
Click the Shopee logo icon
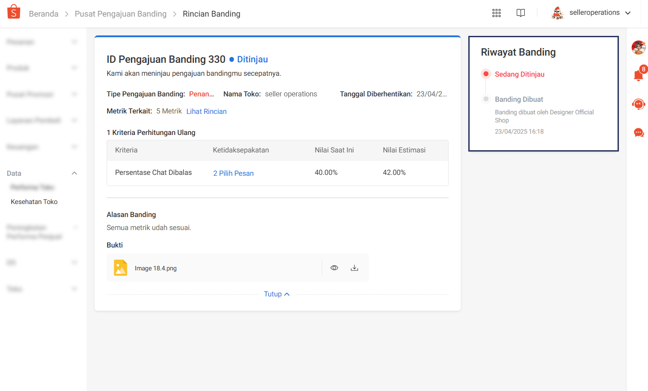tap(14, 12)
